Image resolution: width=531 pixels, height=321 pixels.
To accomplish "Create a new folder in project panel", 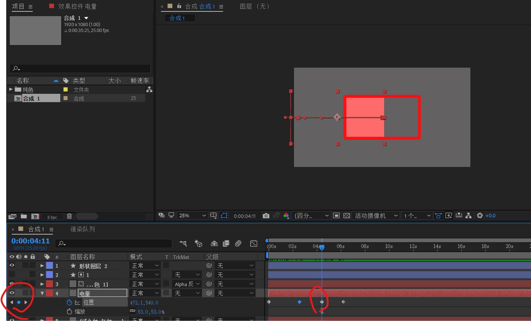I will pyautogui.click(x=24, y=216).
